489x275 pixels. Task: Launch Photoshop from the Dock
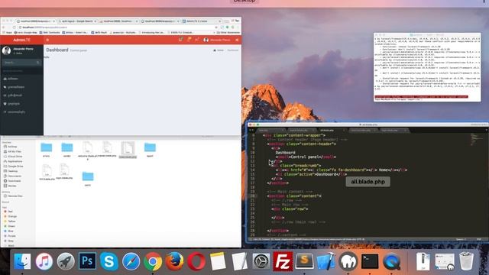[87, 261]
